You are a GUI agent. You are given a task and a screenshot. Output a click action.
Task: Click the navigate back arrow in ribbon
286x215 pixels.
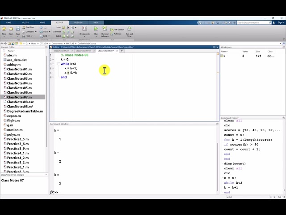click(41, 27)
